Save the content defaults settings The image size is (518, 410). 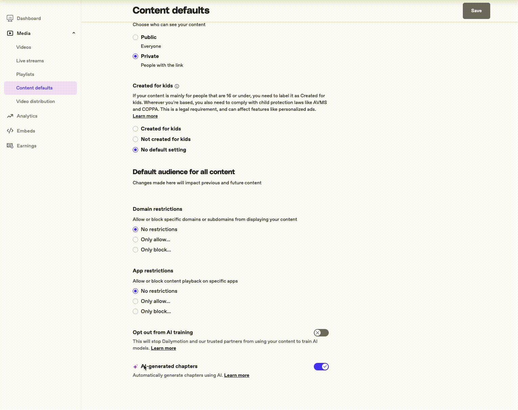click(x=476, y=11)
